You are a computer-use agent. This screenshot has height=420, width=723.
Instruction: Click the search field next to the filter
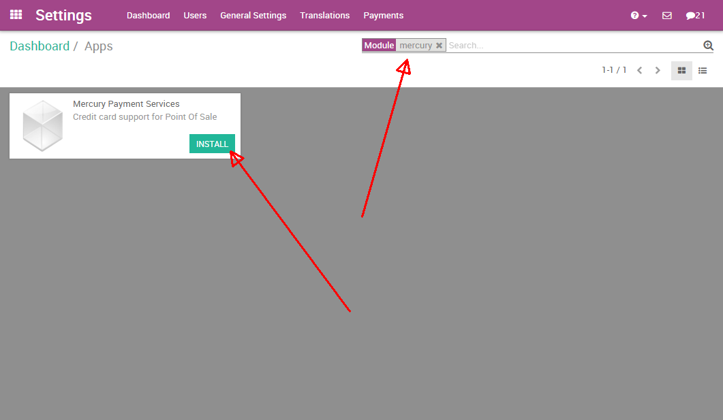(574, 46)
